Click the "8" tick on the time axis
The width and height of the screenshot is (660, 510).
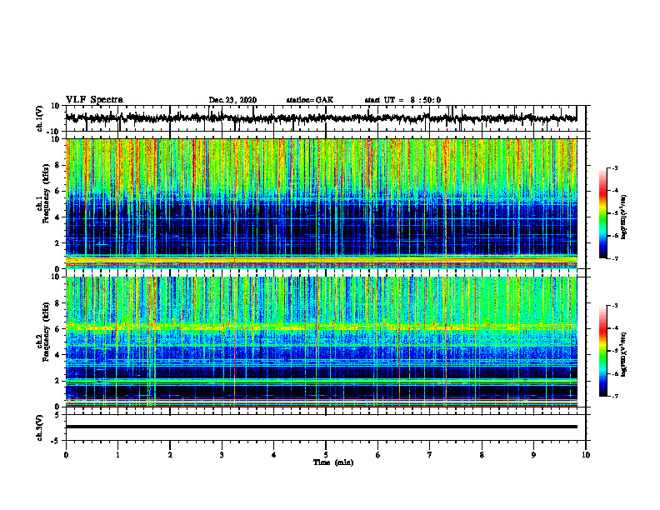coord(482,455)
